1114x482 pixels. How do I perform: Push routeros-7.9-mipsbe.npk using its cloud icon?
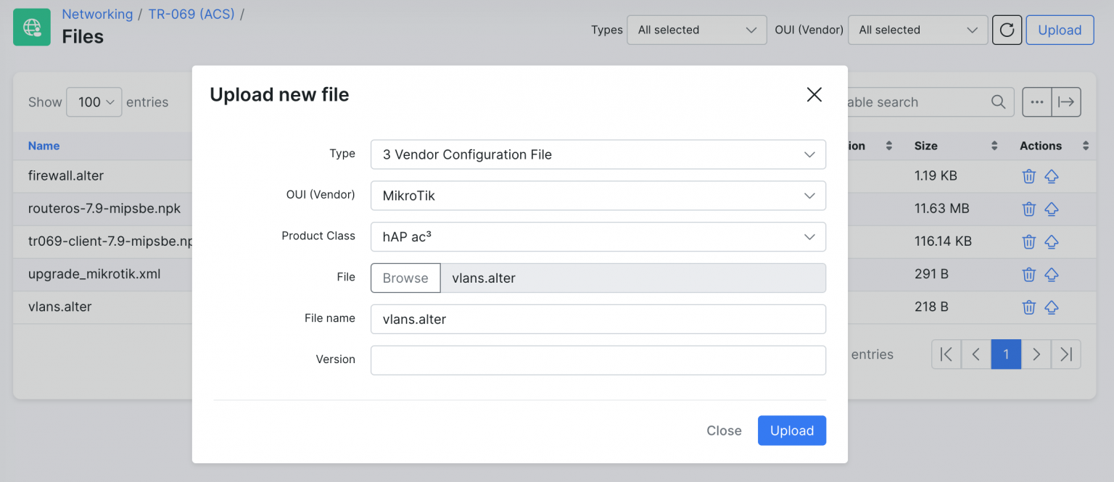1052,209
